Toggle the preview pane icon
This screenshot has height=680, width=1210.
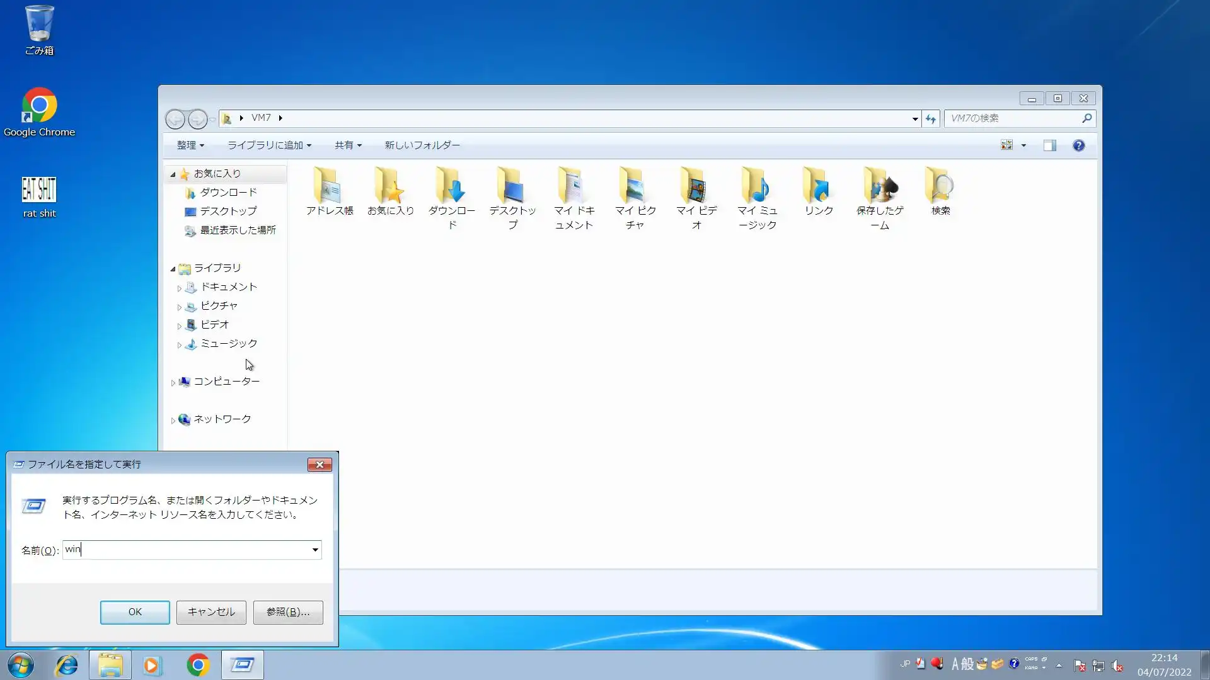point(1049,145)
